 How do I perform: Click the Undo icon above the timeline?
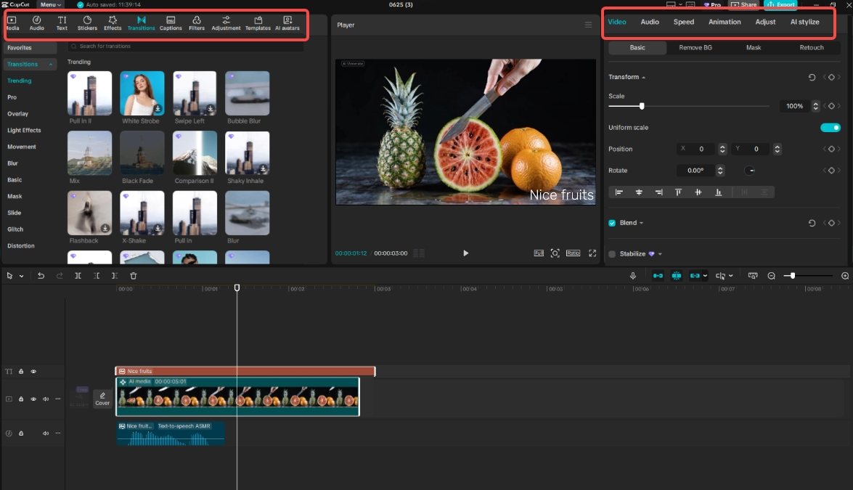[41, 275]
